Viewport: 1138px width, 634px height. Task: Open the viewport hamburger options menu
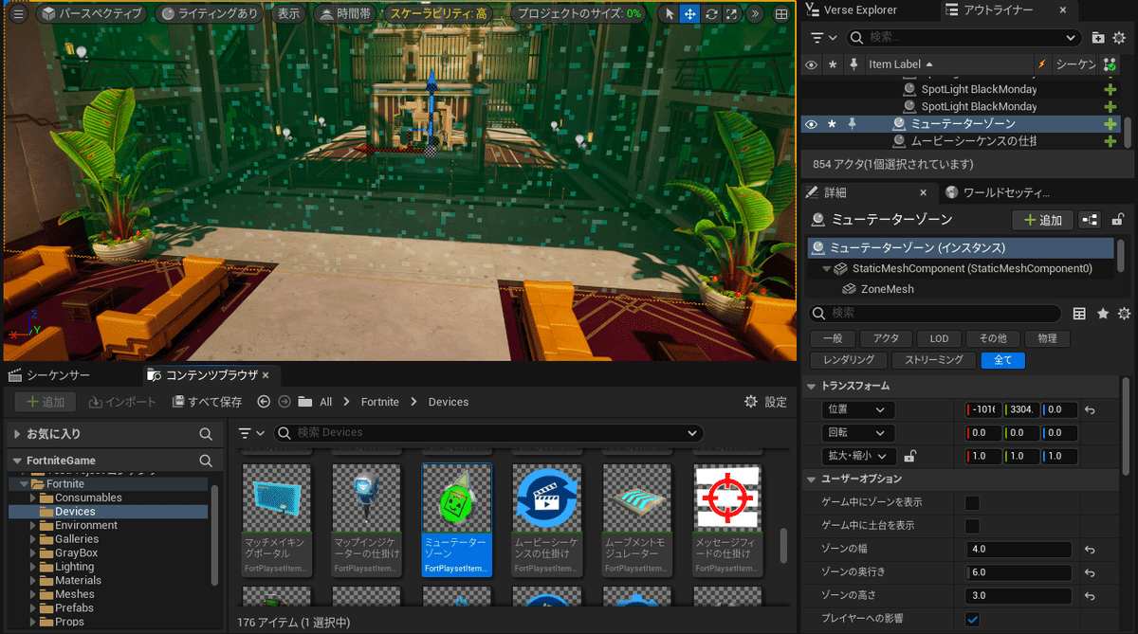(18, 14)
